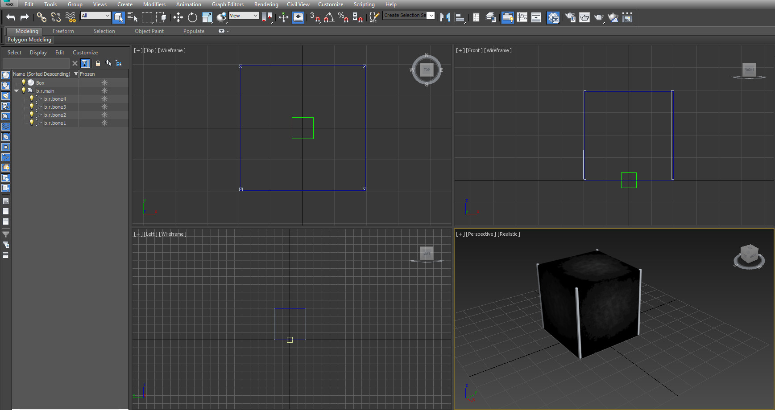The width and height of the screenshot is (775, 410).
Task: Click Top viewport shading label Wireframe
Action: coord(172,50)
